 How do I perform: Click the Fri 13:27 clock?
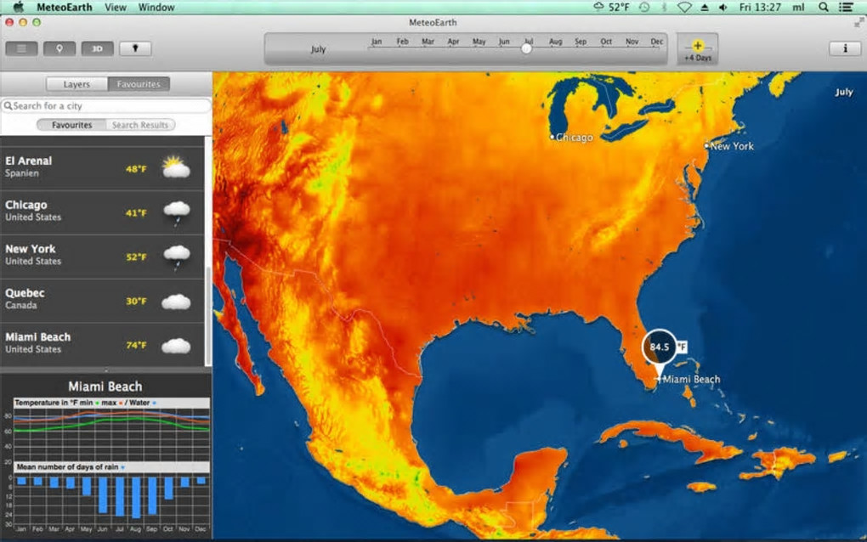(760, 7)
